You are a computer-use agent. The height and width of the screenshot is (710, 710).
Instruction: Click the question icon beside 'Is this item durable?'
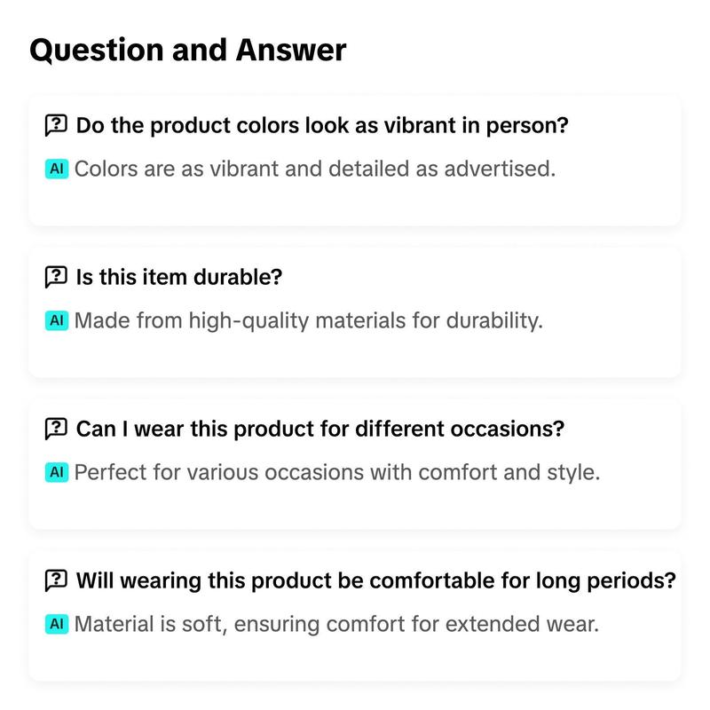[x=56, y=277]
